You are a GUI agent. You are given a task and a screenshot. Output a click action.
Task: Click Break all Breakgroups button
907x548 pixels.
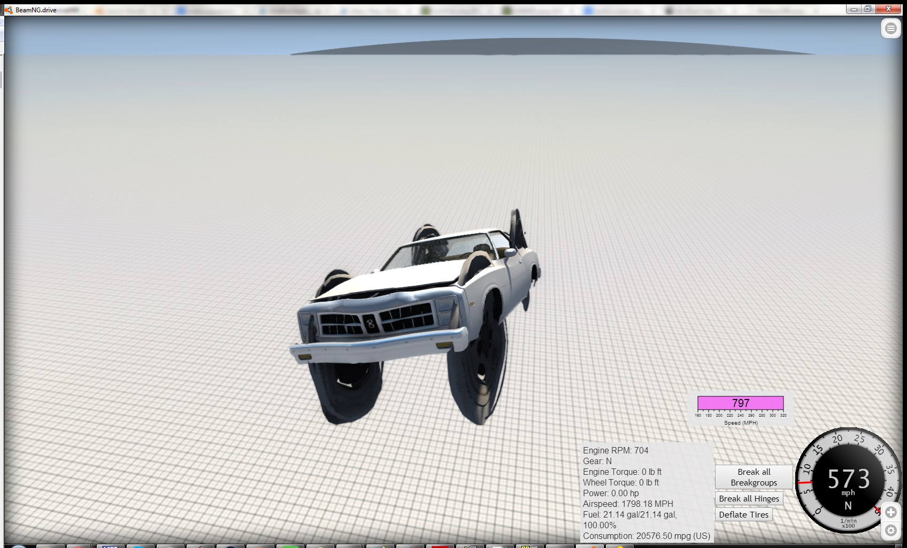tap(754, 477)
